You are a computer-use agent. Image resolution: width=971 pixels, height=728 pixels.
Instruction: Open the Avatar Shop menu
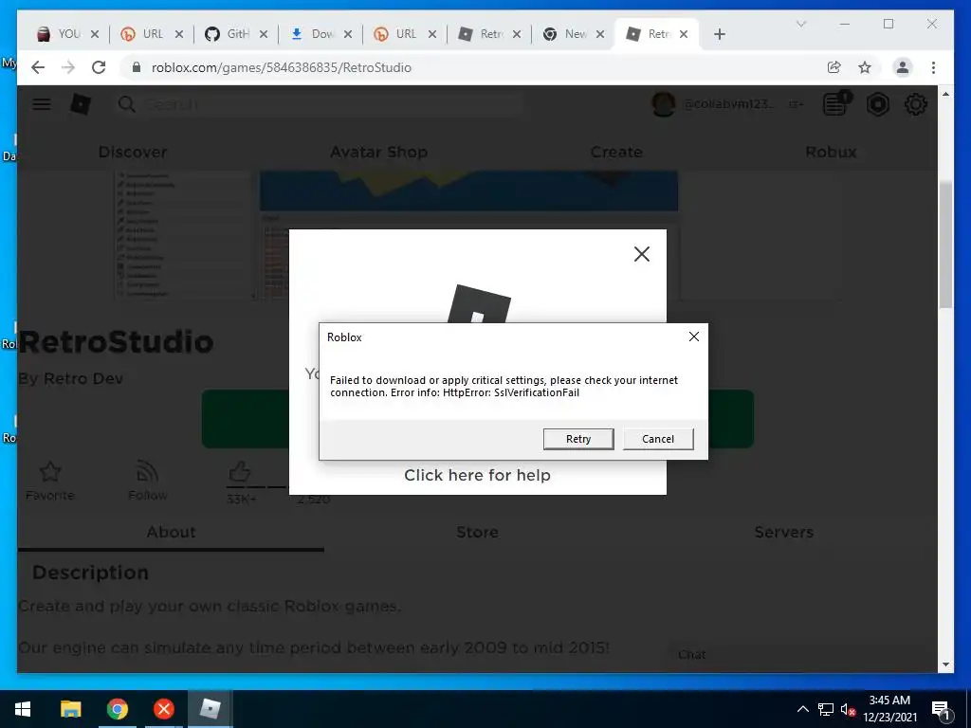click(x=378, y=152)
